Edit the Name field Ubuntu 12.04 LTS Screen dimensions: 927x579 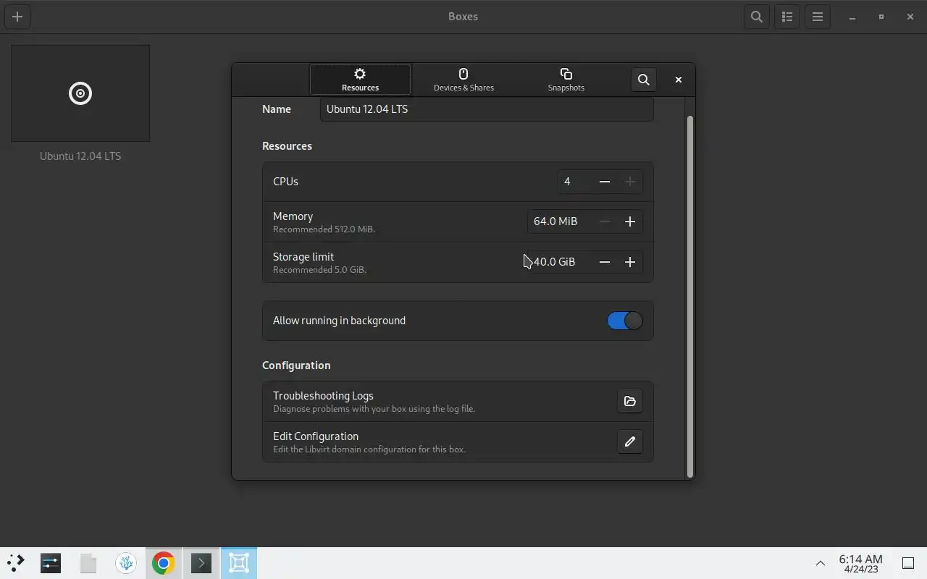[487, 109]
